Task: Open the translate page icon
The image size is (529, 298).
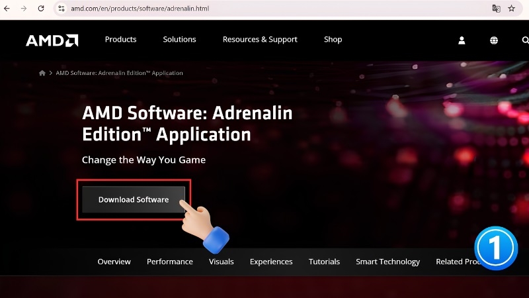Action: [496, 9]
